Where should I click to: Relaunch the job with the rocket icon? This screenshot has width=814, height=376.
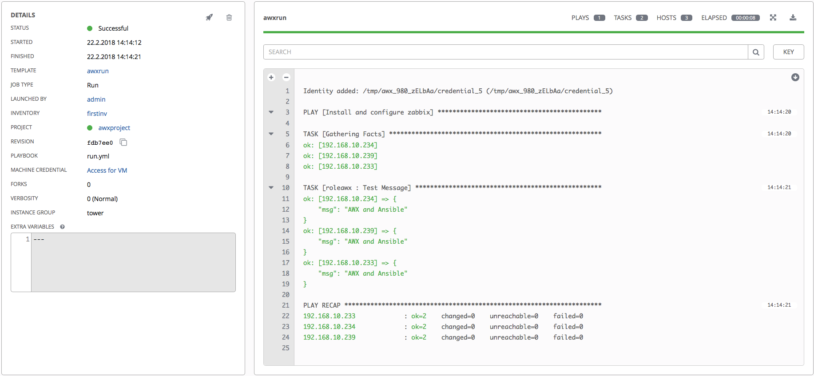[x=209, y=17]
